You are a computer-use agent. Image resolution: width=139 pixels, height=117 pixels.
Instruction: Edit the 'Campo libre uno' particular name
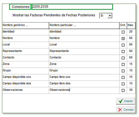point(84,77)
